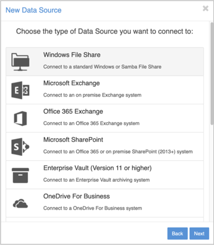This screenshot has width=214, height=245.
Task: Select Enterprise Vault (Version 11 or higher) title
Action: click(97, 168)
